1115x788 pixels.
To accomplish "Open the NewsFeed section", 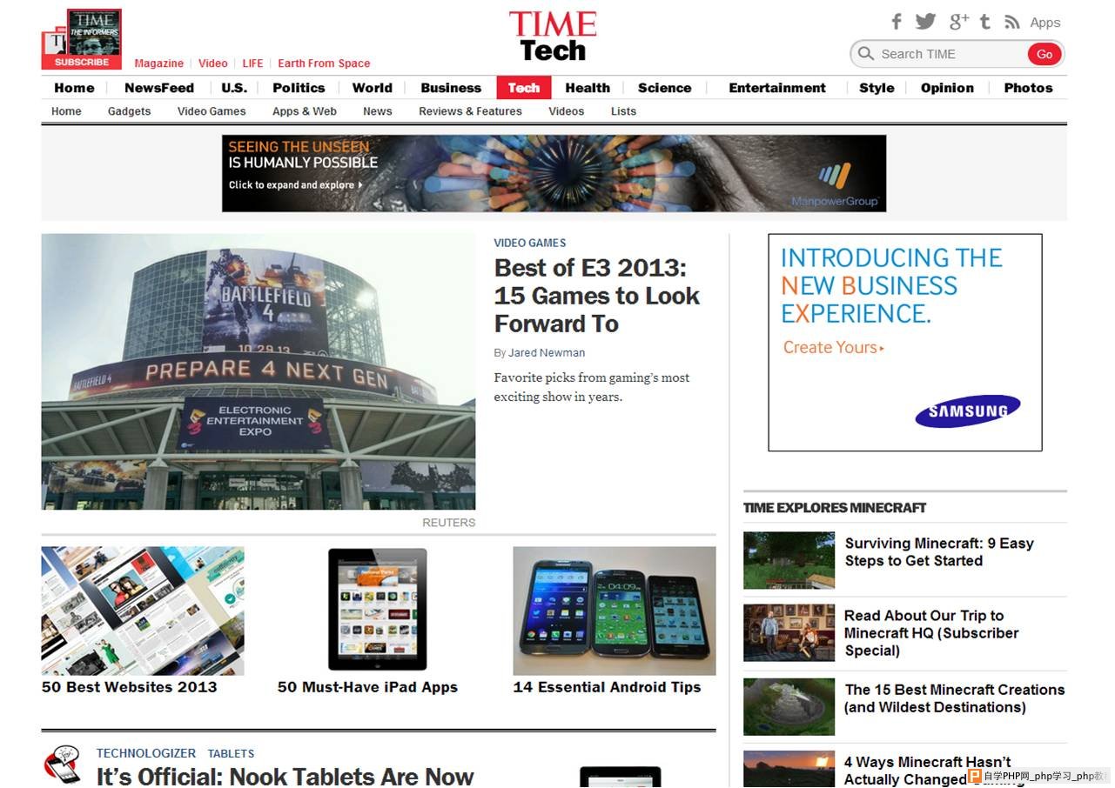I will [x=159, y=88].
